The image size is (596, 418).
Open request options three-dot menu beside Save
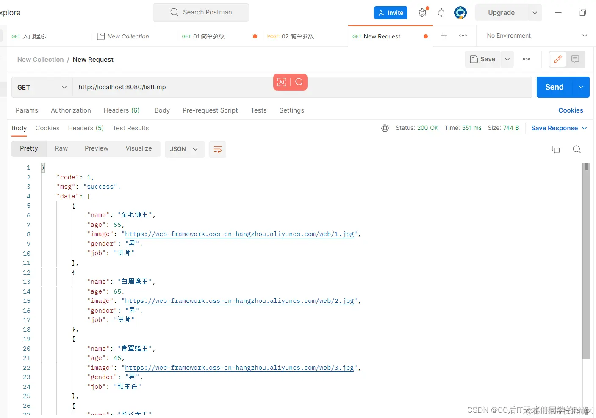(x=527, y=59)
